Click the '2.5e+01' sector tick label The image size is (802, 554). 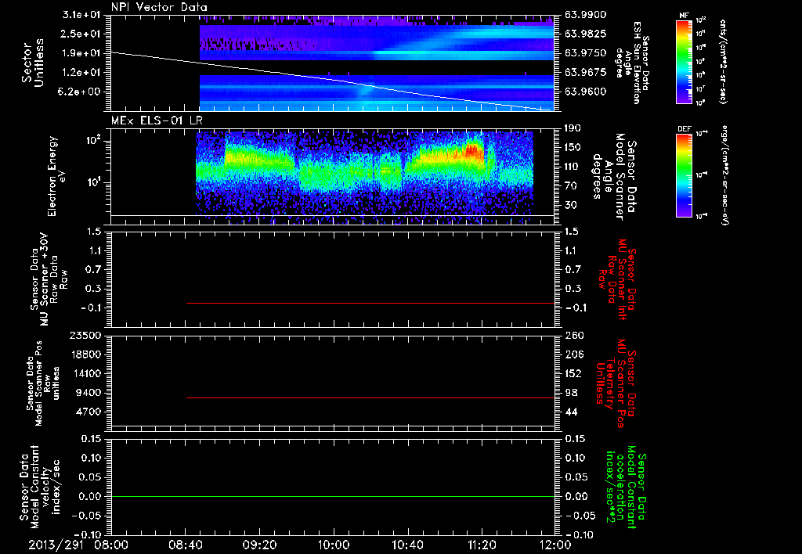click(81, 34)
